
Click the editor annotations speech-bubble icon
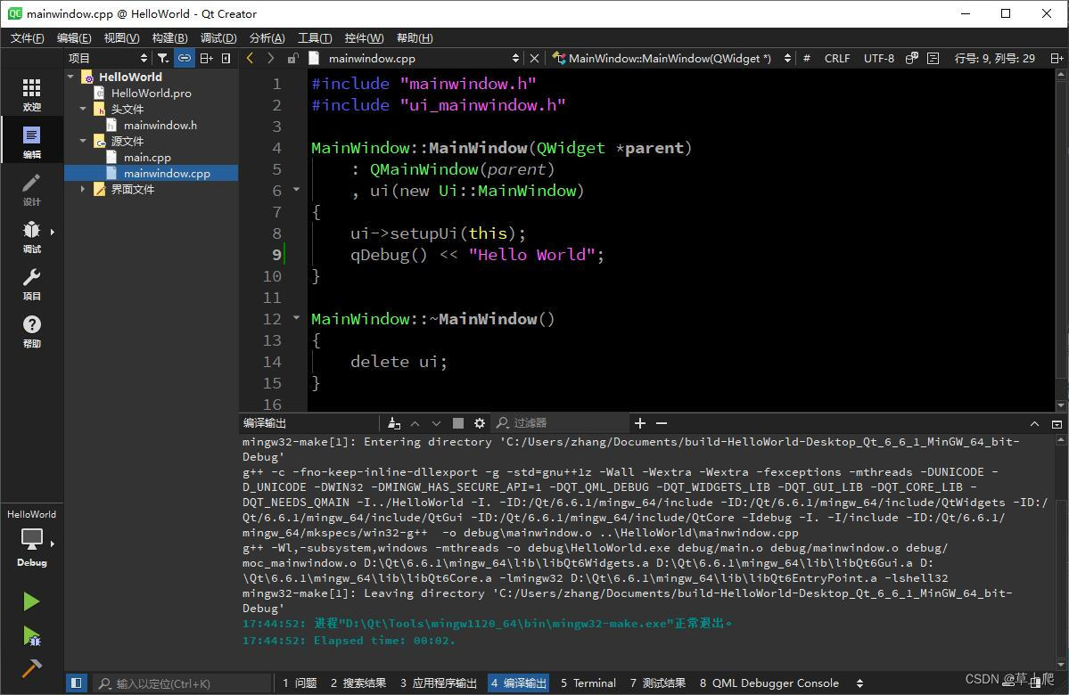[x=911, y=58]
